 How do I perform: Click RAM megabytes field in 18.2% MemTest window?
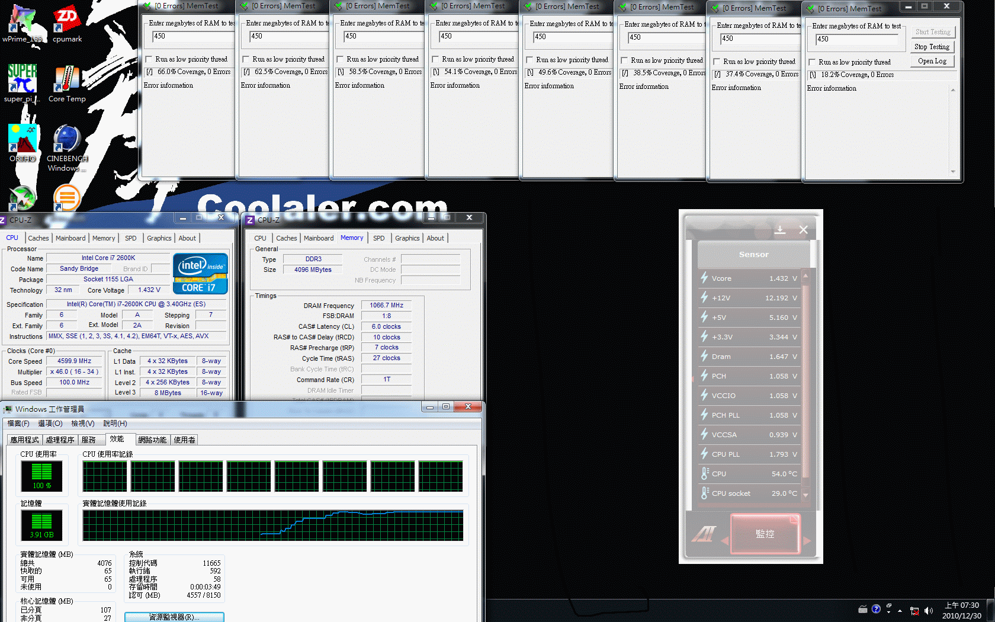[857, 39]
